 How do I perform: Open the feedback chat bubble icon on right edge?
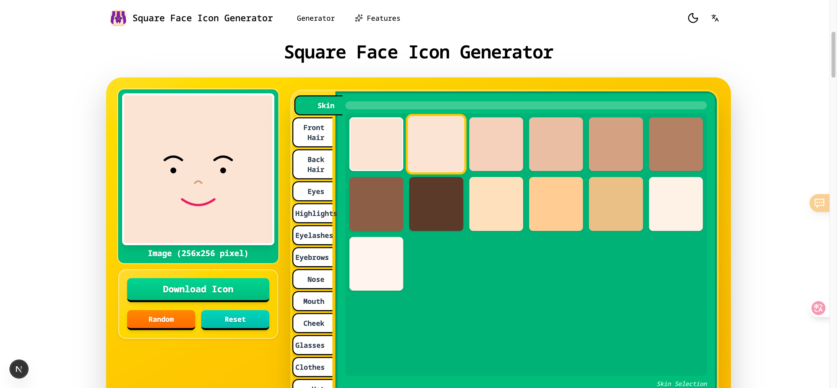pos(819,203)
